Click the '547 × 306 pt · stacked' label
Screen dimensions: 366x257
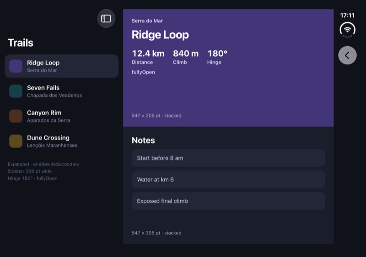156,116
